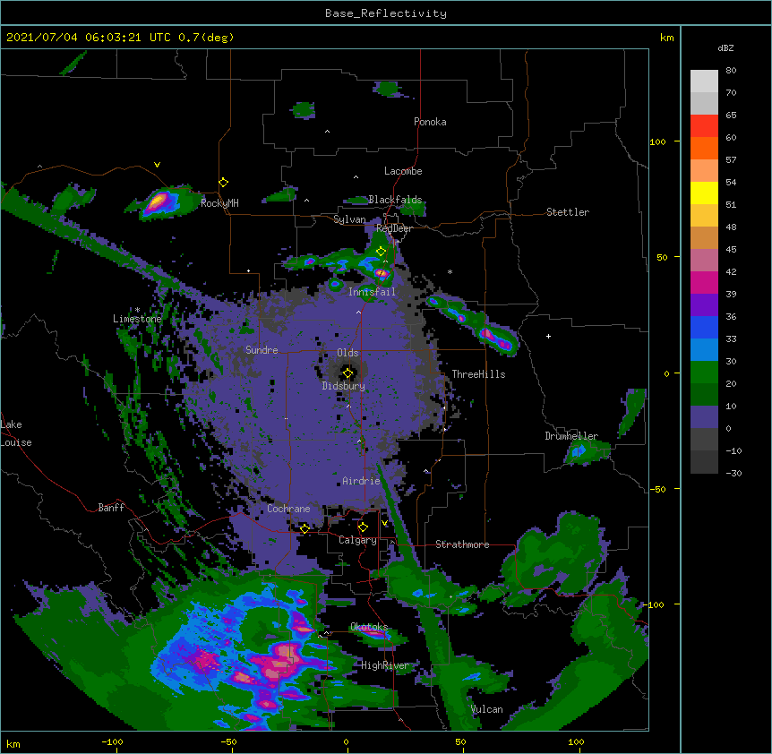Viewport: 772px width, 754px height.
Task: Click the storm cell line northeast of ThreeHills
Action: [x=473, y=324]
